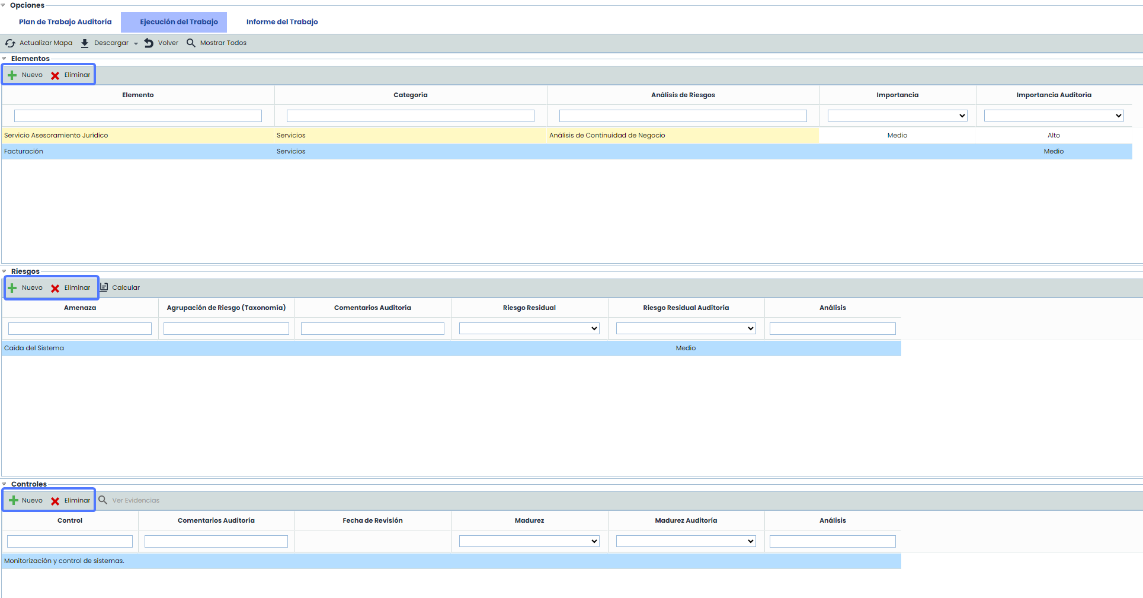Image resolution: width=1143 pixels, height=598 pixels.
Task: Open the Importancia Auditoría filter dropdown
Action: (1053, 116)
